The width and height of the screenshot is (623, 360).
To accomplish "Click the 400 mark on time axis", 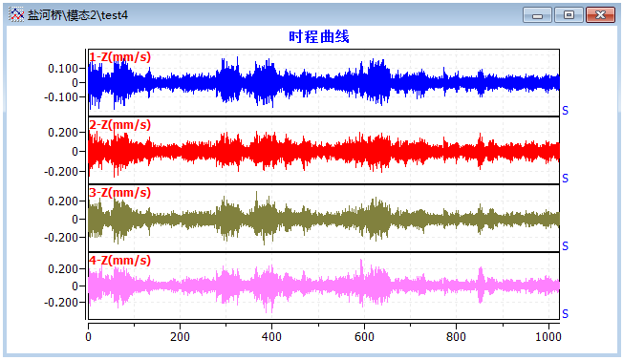I will pyautogui.click(x=271, y=337).
